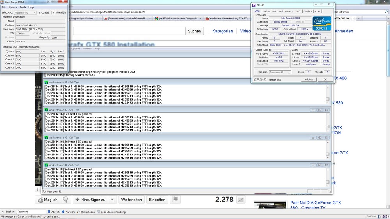Open the Select CPU dropdown in Core Temp

(x=25, y=13)
